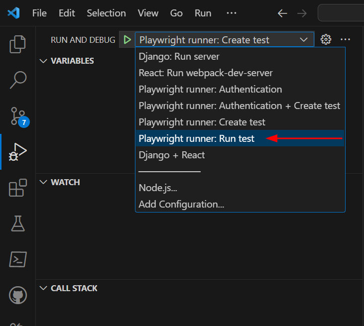This screenshot has height=326, width=364.
Task: Open the Testing flask view
Action: pyautogui.click(x=17, y=223)
